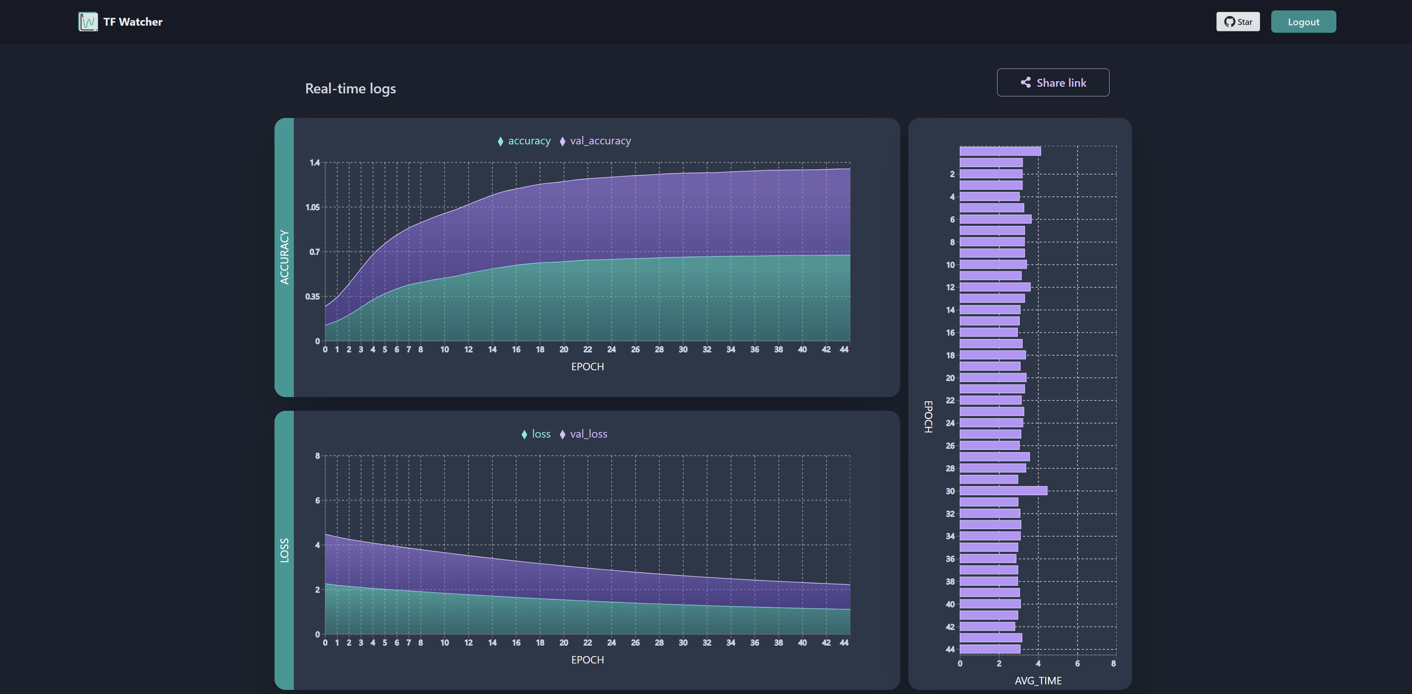Screen dimensions: 1412x694
Task: Log out using the Logout button
Action: coord(1303,22)
